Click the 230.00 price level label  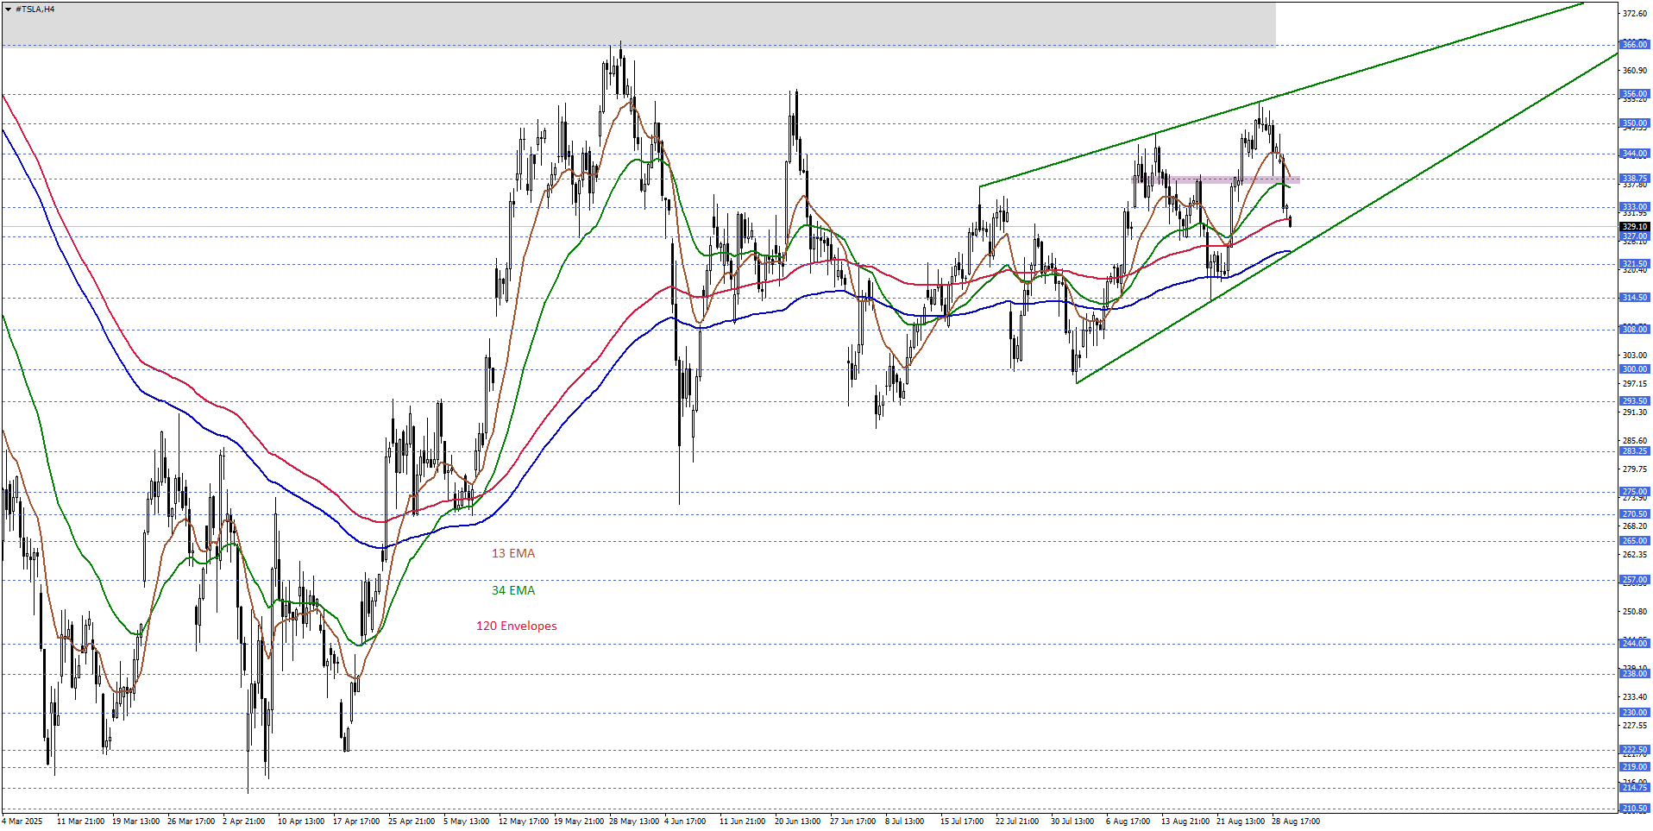coord(1634,713)
